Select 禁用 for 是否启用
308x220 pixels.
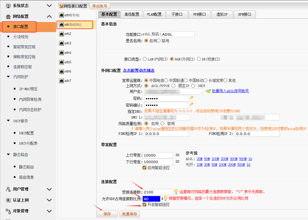pos(159,41)
